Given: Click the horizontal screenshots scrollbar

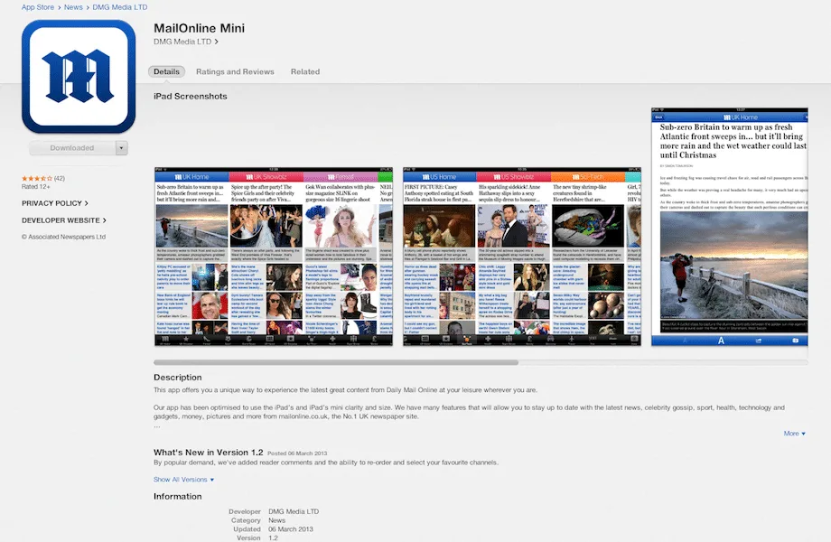Looking at the screenshot, I should 336,362.
